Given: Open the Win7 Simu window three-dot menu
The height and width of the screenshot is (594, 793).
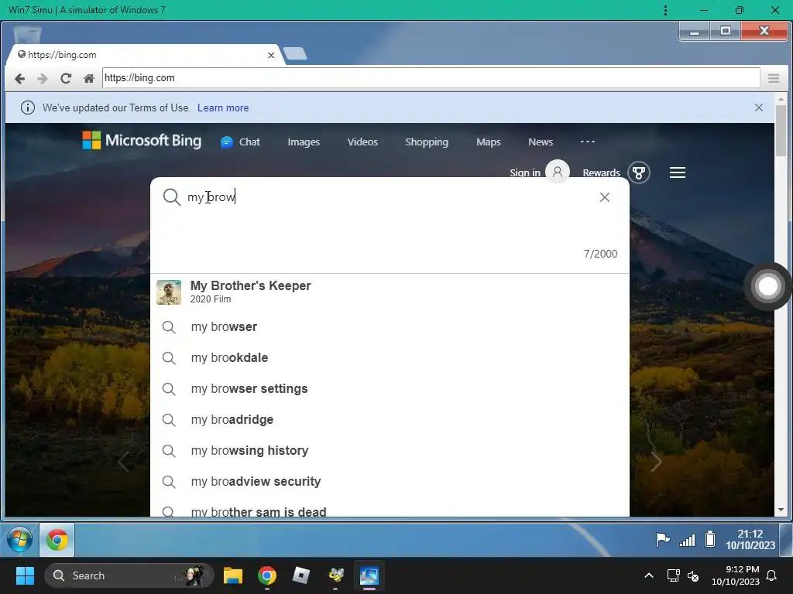Looking at the screenshot, I should [x=665, y=10].
